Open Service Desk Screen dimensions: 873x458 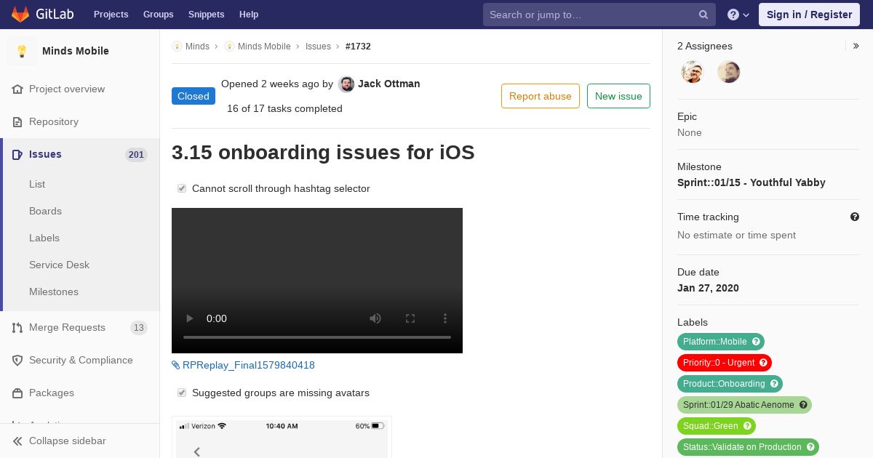pos(59,265)
